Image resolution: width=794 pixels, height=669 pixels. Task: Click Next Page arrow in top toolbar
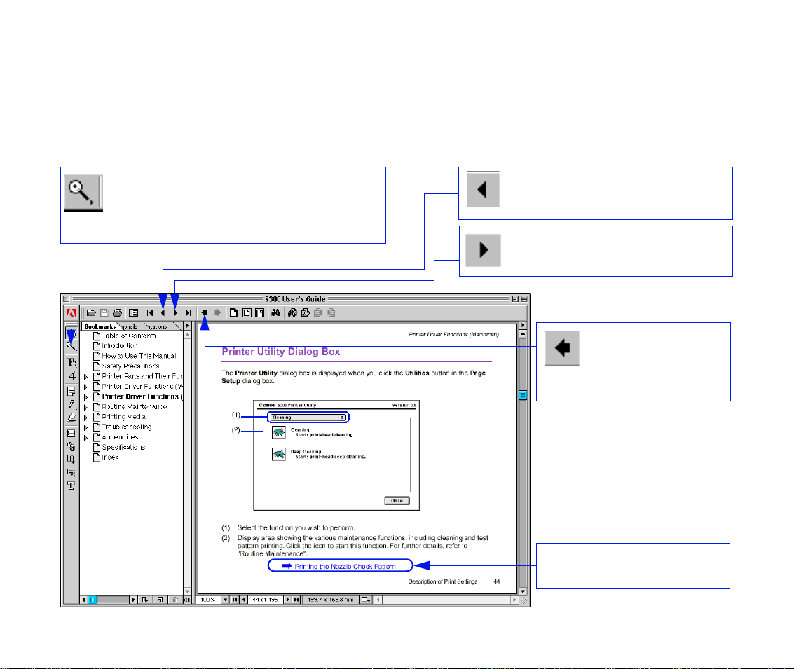pyautogui.click(x=175, y=312)
